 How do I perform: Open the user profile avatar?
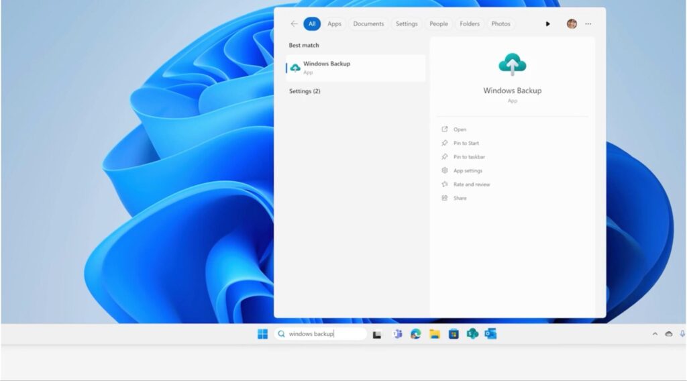point(572,24)
